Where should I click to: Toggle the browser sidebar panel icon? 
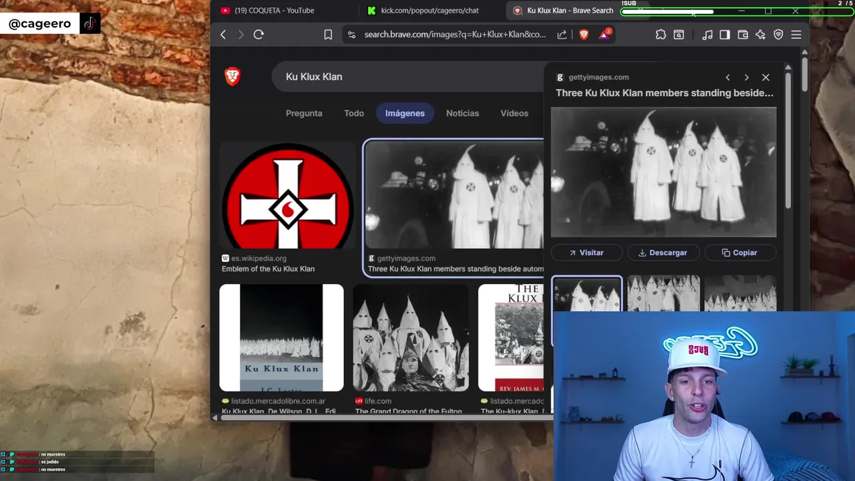725,35
